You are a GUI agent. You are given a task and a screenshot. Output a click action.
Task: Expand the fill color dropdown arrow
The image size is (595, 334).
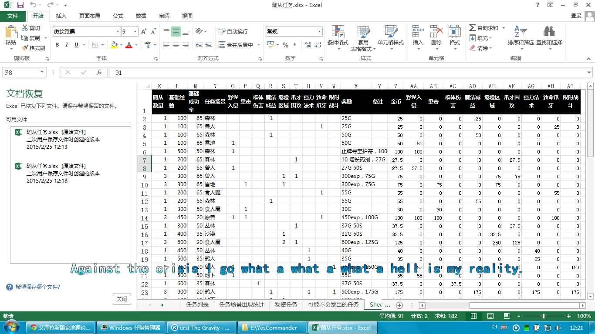coord(121,45)
